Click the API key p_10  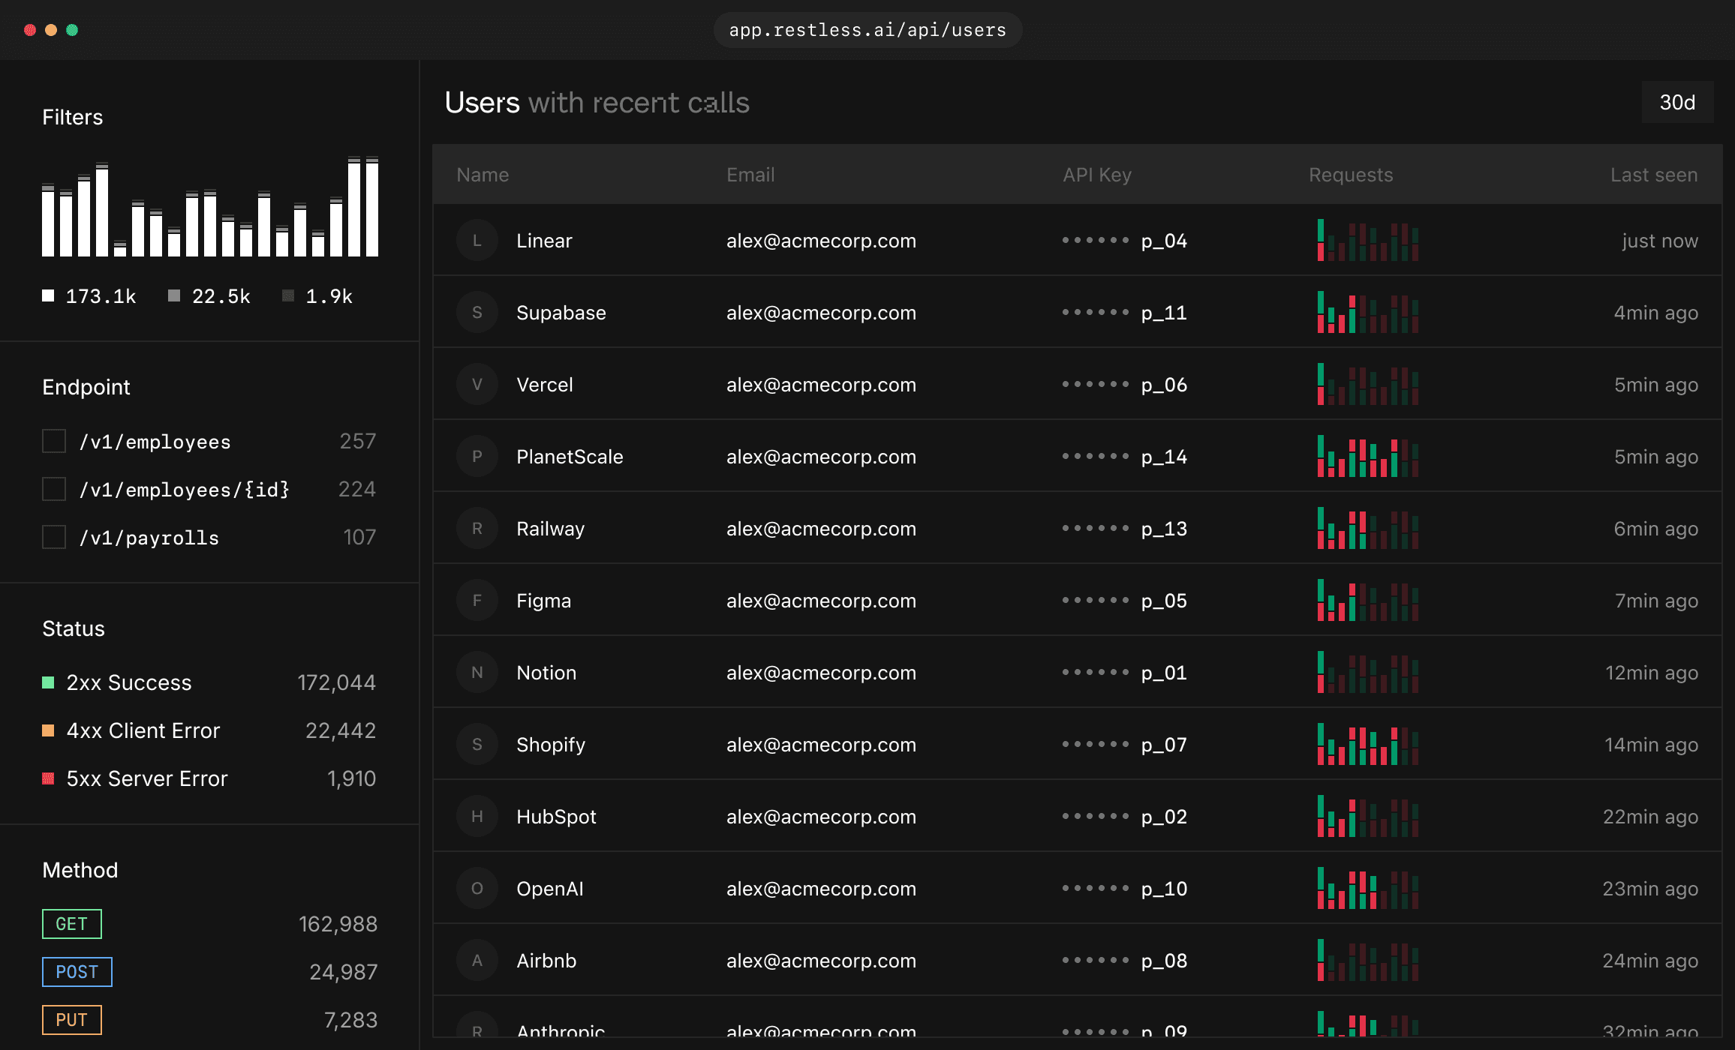[1164, 889]
